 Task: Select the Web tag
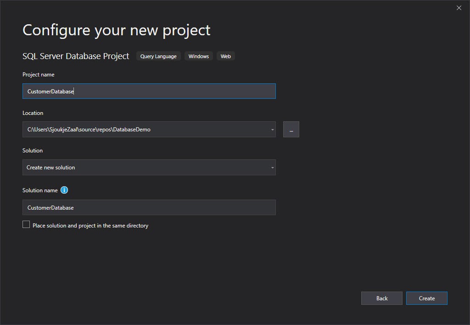click(x=225, y=56)
